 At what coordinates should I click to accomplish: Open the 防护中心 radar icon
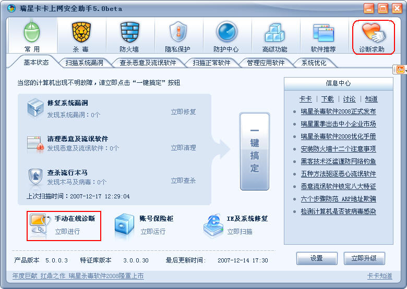coord(226,33)
